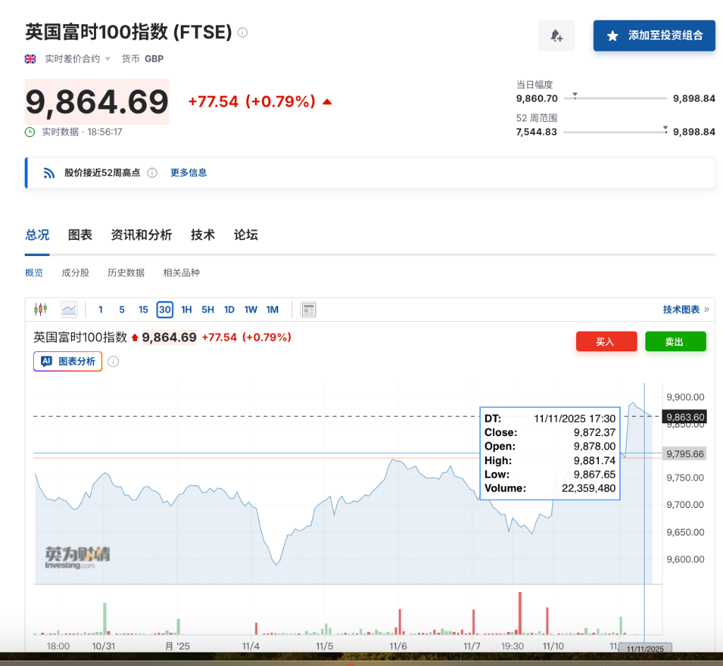Switch to the 历史数据 sub-tab
Screen dimensions: 723x666
click(x=126, y=272)
